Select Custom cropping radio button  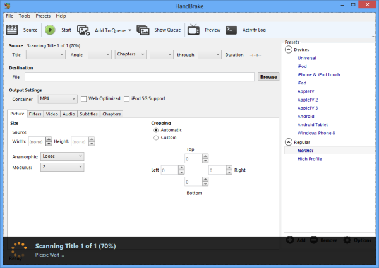156,137
